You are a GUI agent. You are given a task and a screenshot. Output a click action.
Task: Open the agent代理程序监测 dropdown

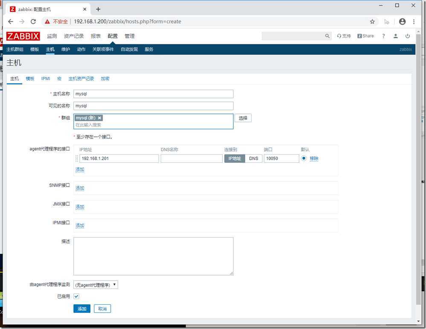(96, 285)
